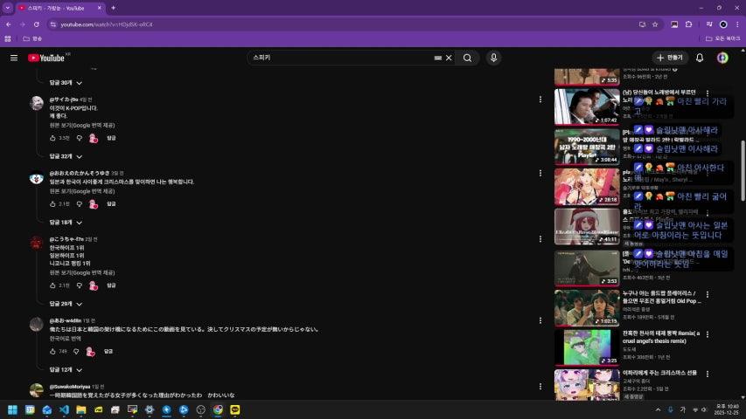Click the Create (만들기) button
Viewport: 746px width, 419px height.
[669, 58]
